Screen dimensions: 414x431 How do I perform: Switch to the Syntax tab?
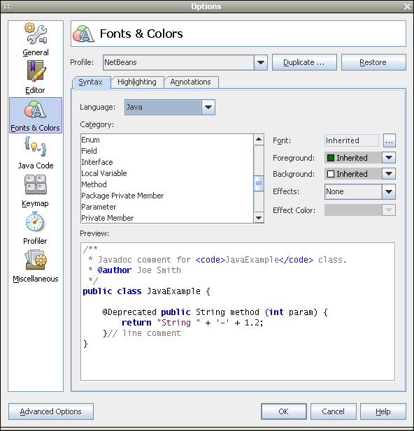pyautogui.click(x=91, y=82)
